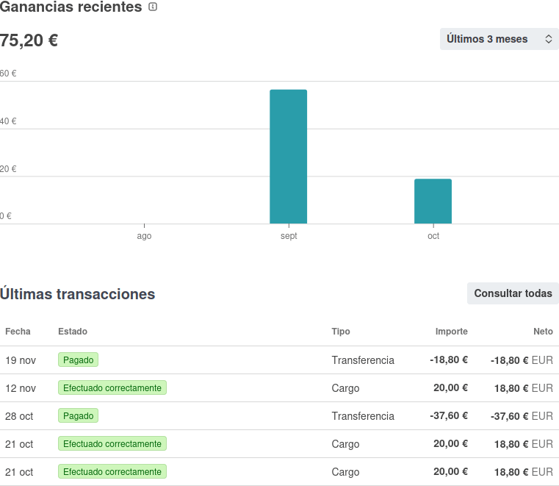The image size is (559, 486).
Task: Open the 28 oct Transferencia transaction
Action: point(363,416)
